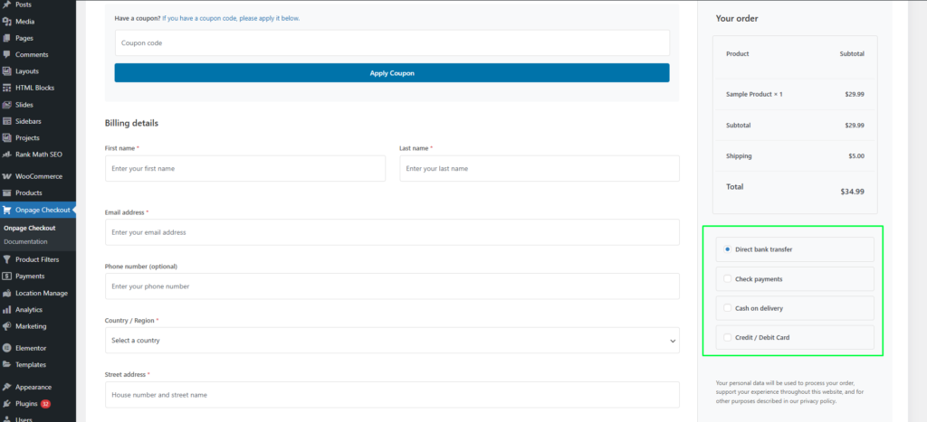The height and width of the screenshot is (422, 927).
Task: Click the Product Filters icon
Action: [x=6, y=259]
